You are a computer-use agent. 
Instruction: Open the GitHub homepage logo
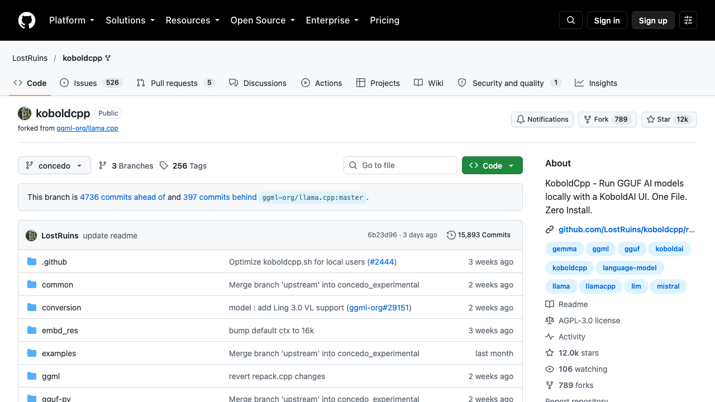coord(27,20)
